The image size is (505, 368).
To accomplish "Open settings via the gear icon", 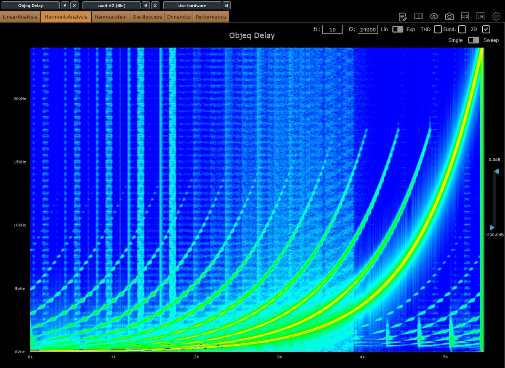I will pyautogui.click(x=495, y=17).
